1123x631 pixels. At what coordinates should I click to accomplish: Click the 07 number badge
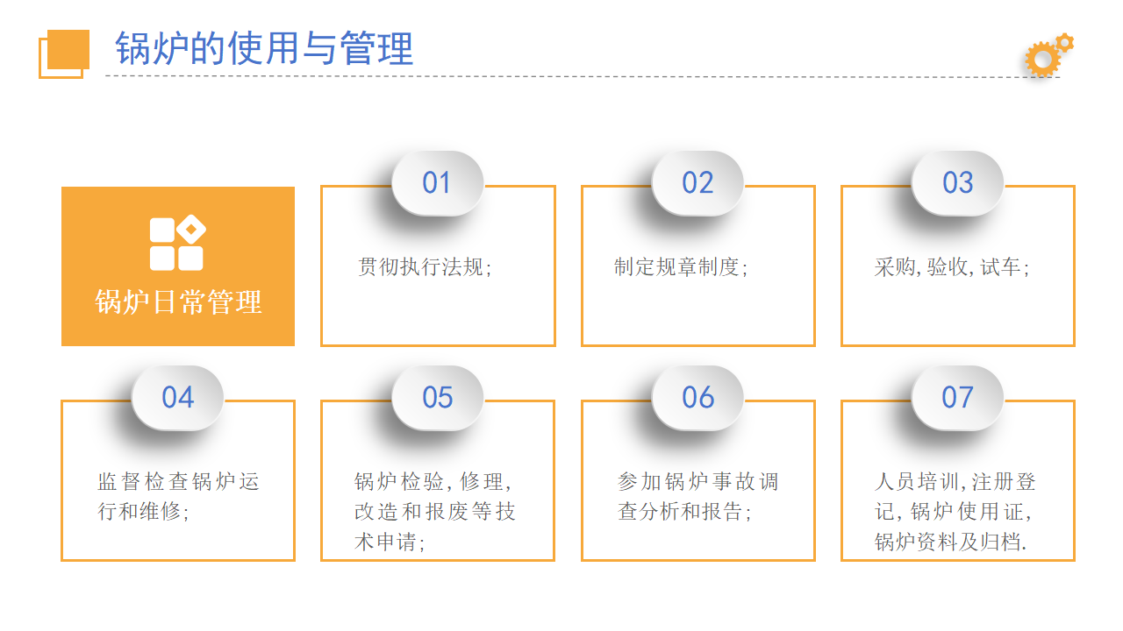[x=957, y=398]
